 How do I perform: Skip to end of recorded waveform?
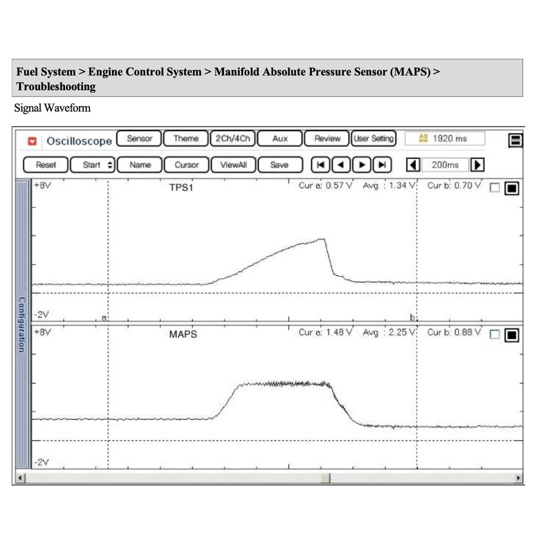[381, 165]
